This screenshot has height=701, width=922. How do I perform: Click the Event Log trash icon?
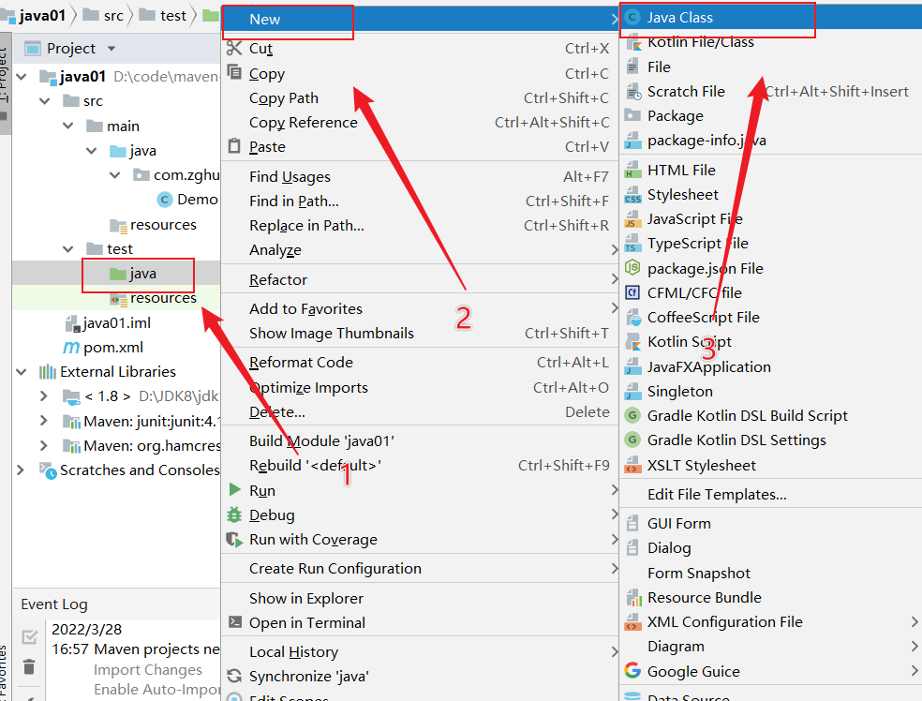click(x=29, y=666)
